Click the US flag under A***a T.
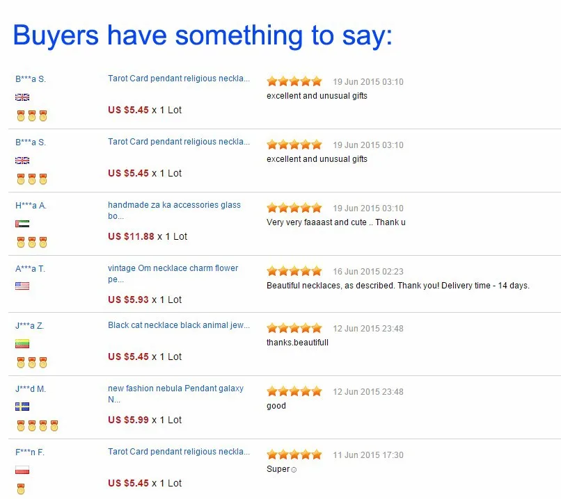The image size is (561, 499). [22, 286]
